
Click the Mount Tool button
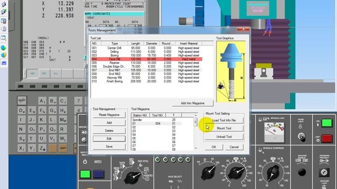coord(224,128)
